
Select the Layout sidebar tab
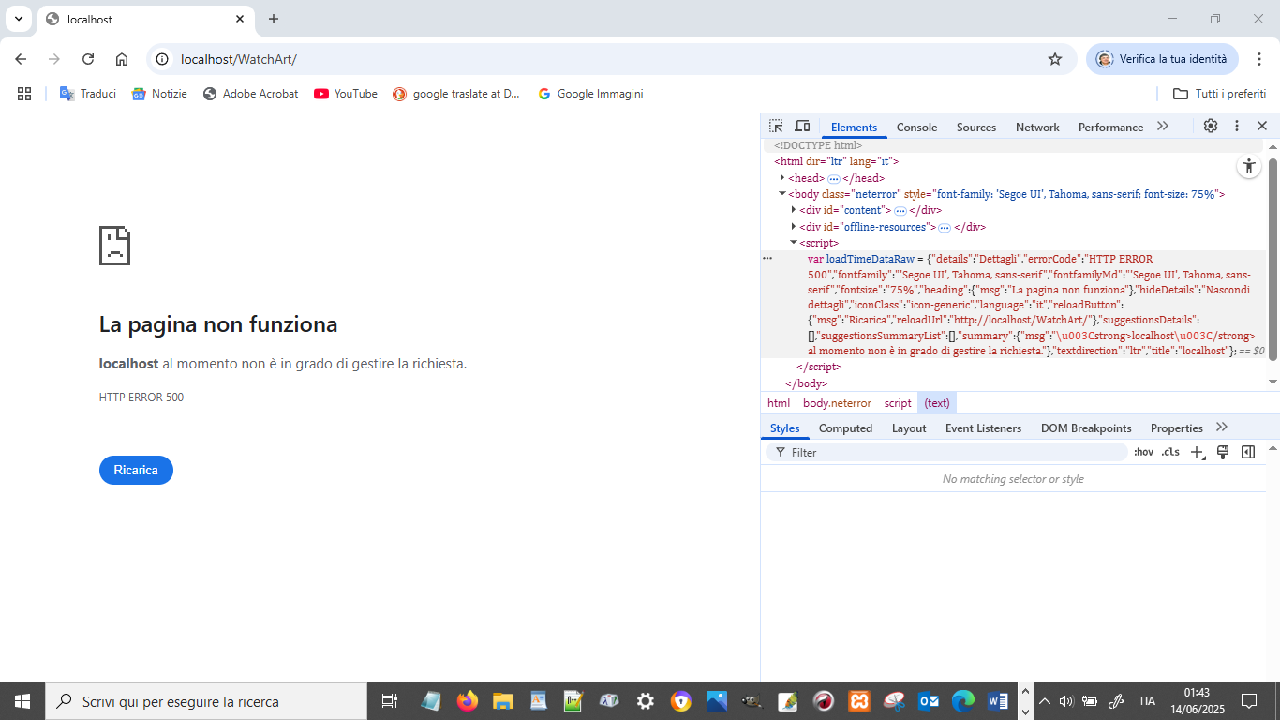[x=909, y=428]
